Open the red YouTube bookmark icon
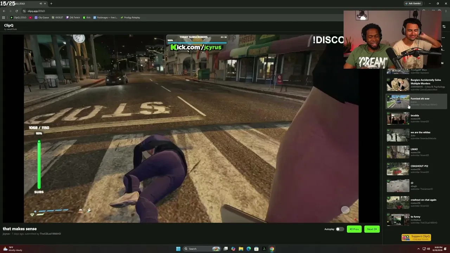Image resolution: width=450 pixels, height=253 pixels. pos(30,18)
